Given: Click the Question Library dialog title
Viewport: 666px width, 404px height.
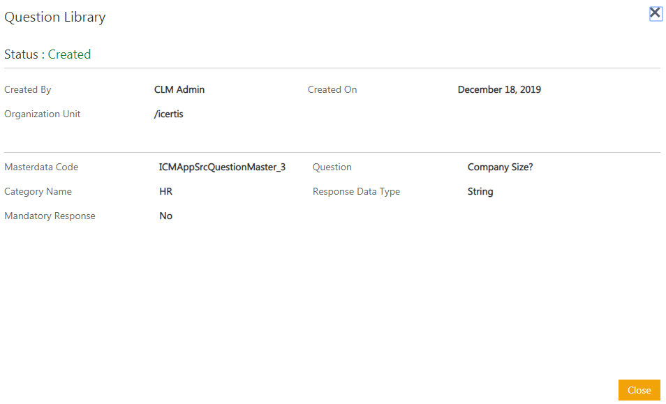Looking at the screenshot, I should [55, 17].
